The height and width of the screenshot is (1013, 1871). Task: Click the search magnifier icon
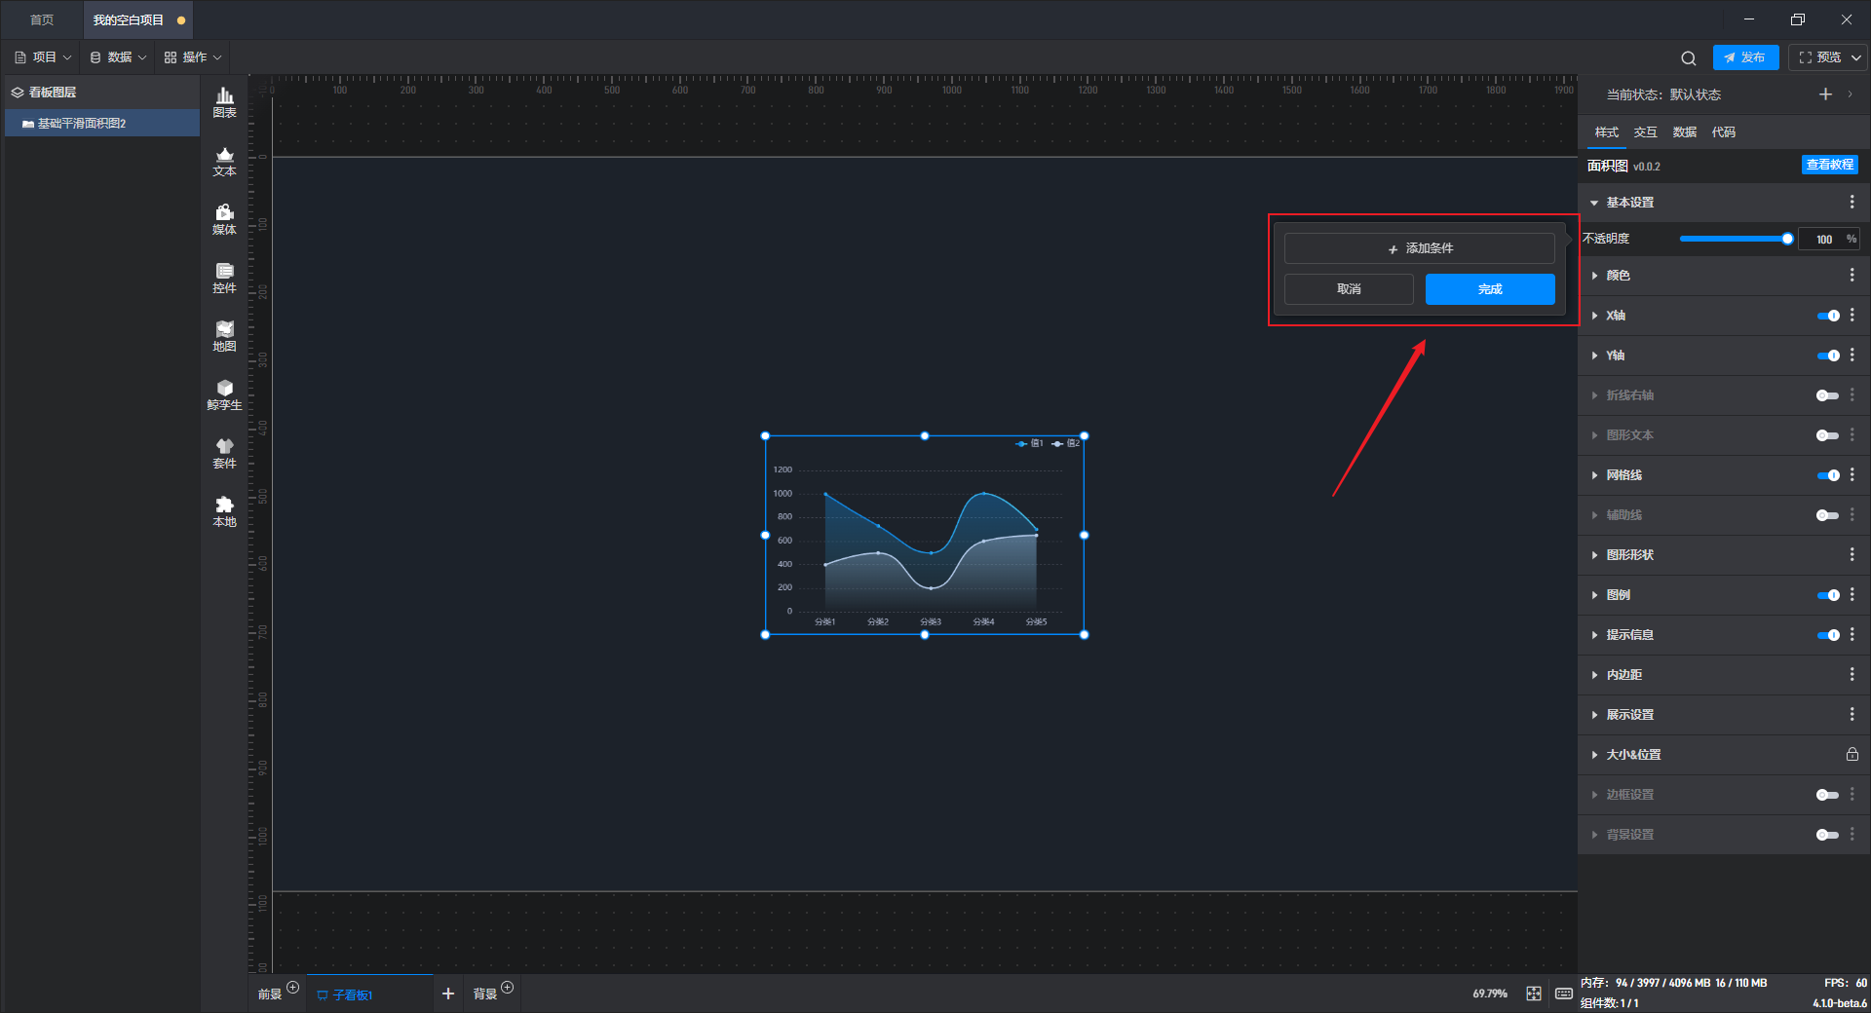1689,57
